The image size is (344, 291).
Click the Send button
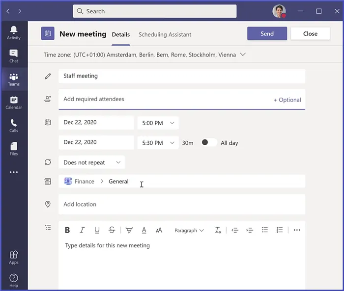point(267,33)
